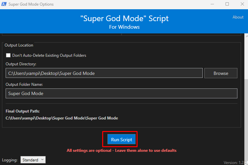
Task: Click the scrollbar up arrow
Action: click(247, 36)
